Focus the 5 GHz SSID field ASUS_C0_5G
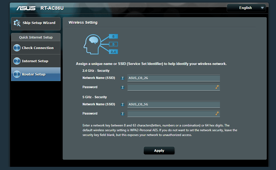This screenshot has height=170, width=276. 173,105
